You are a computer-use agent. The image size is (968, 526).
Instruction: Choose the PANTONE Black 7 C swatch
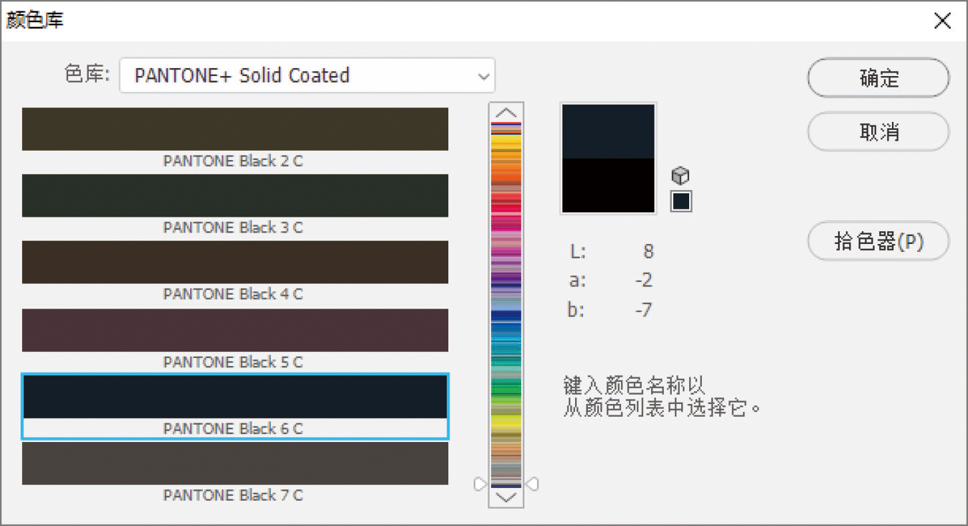coord(235,463)
